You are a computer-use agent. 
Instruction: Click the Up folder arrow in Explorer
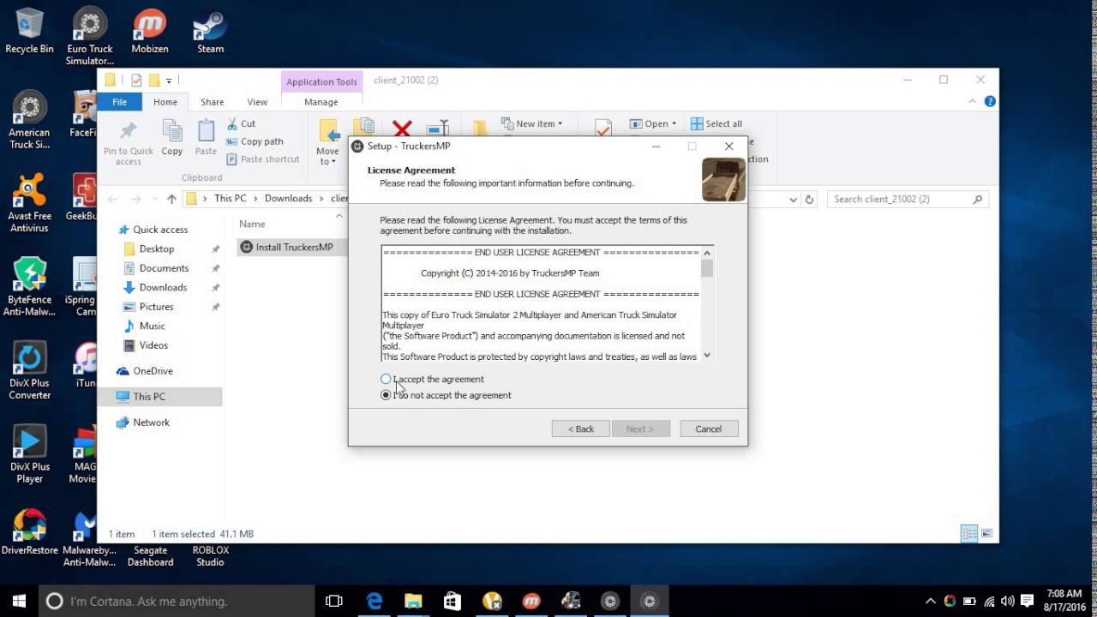(x=171, y=199)
